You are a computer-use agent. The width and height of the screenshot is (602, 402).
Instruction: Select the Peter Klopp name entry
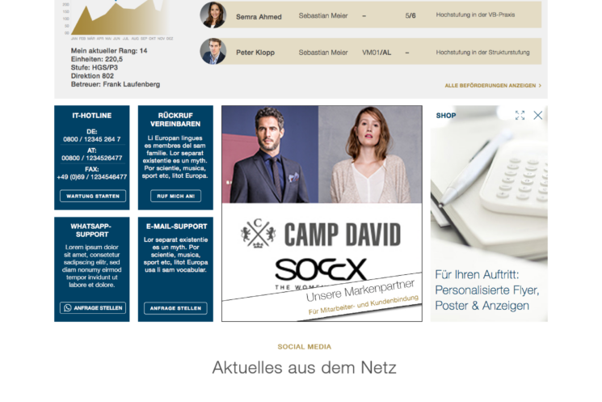point(255,53)
